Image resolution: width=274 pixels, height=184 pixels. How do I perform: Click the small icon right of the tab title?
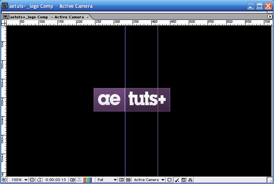pos(87,17)
